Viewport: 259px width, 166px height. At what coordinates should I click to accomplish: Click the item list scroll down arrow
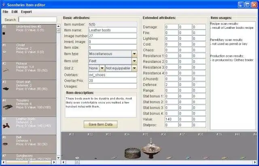pyautogui.click(x=58, y=158)
